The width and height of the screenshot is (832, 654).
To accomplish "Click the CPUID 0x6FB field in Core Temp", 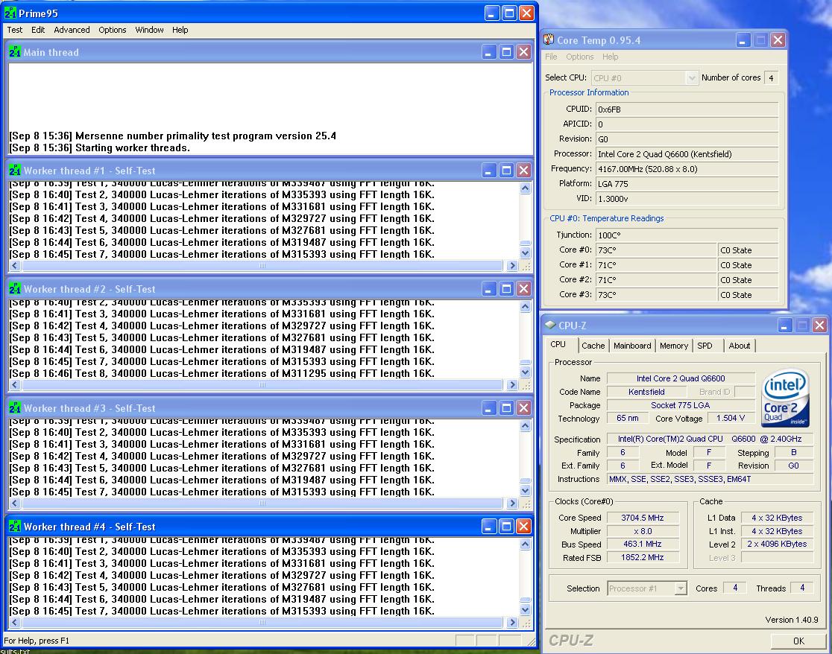I will tap(687, 109).
